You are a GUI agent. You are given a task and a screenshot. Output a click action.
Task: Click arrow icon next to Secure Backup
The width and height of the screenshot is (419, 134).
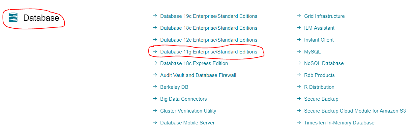pos(299,99)
